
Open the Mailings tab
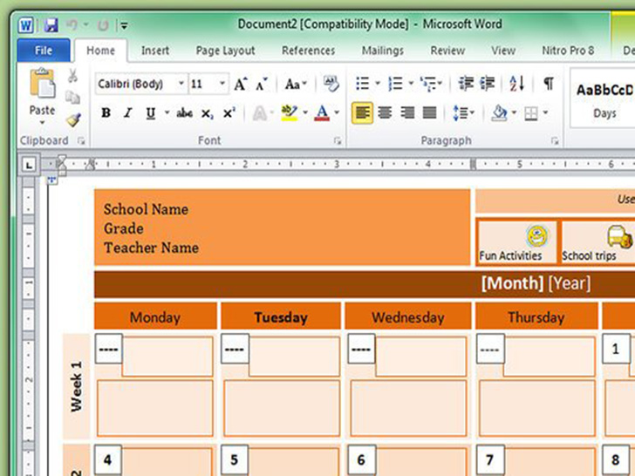383,51
